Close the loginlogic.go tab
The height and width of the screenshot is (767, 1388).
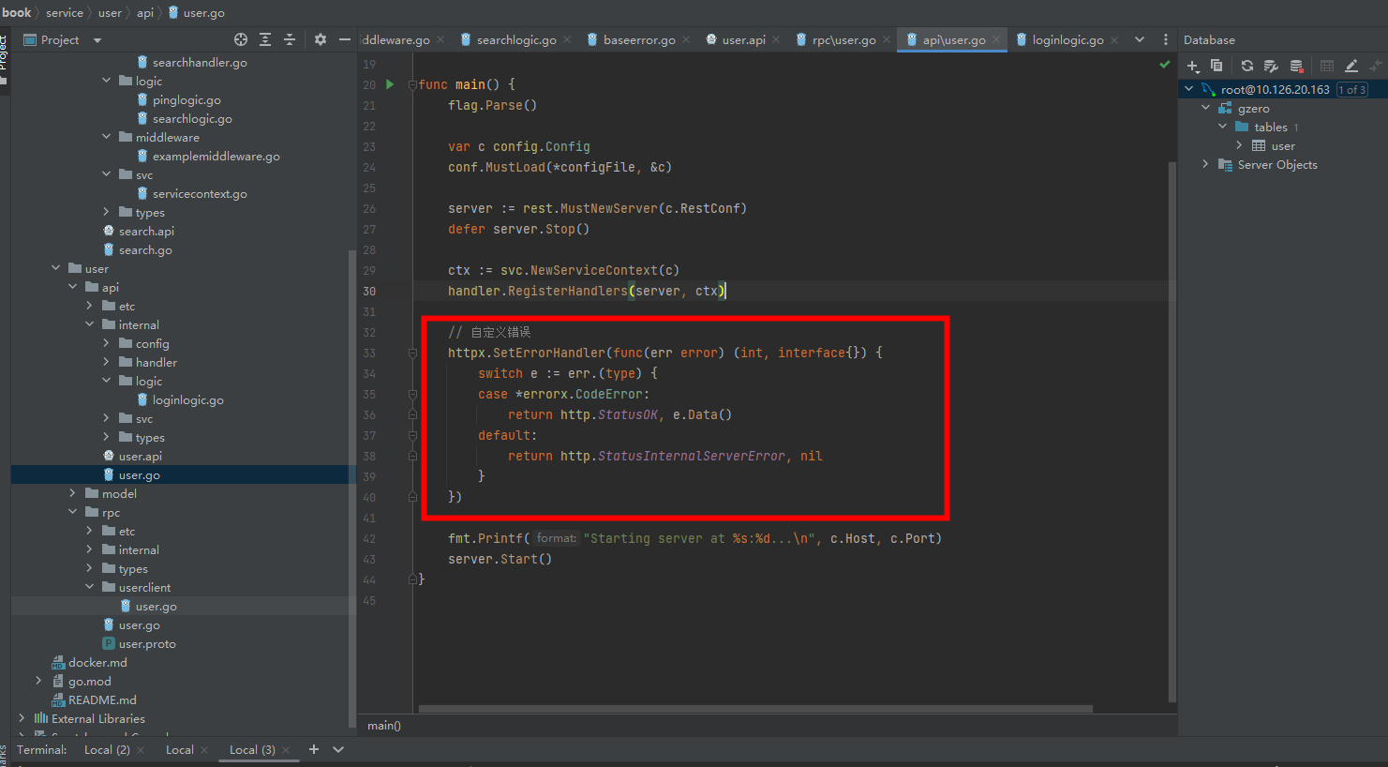(x=1114, y=39)
